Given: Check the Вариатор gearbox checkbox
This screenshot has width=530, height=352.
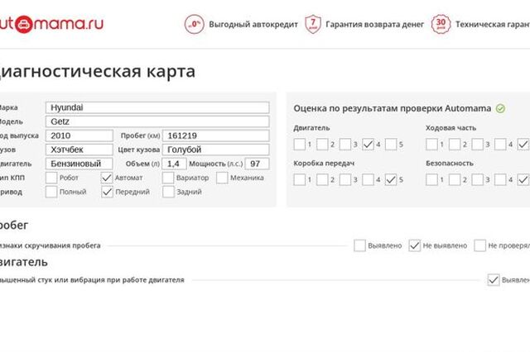Looking at the screenshot, I should click(x=168, y=178).
